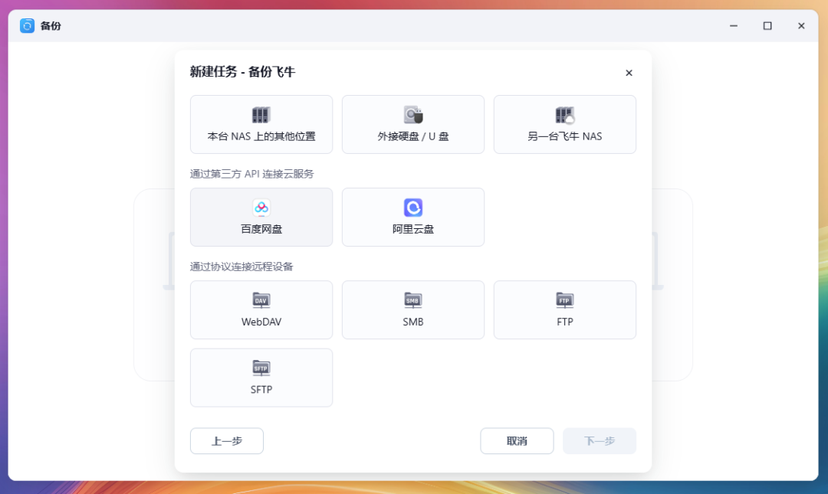Choose the SMB protocol card
The image size is (828, 494).
[413, 310]
